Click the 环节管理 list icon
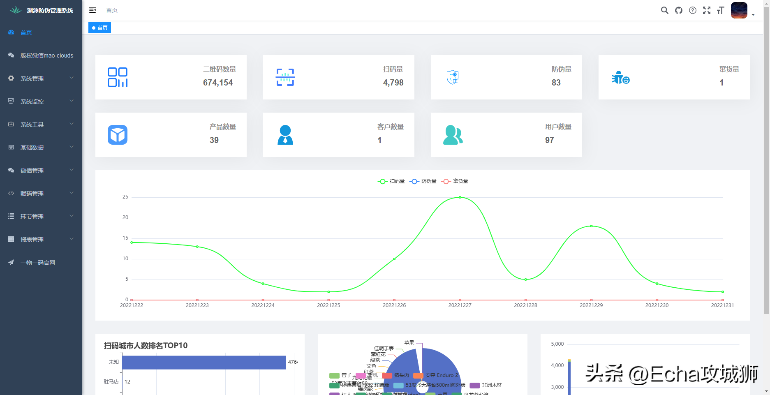Screen dimensions: 770x395 [11, 216]
